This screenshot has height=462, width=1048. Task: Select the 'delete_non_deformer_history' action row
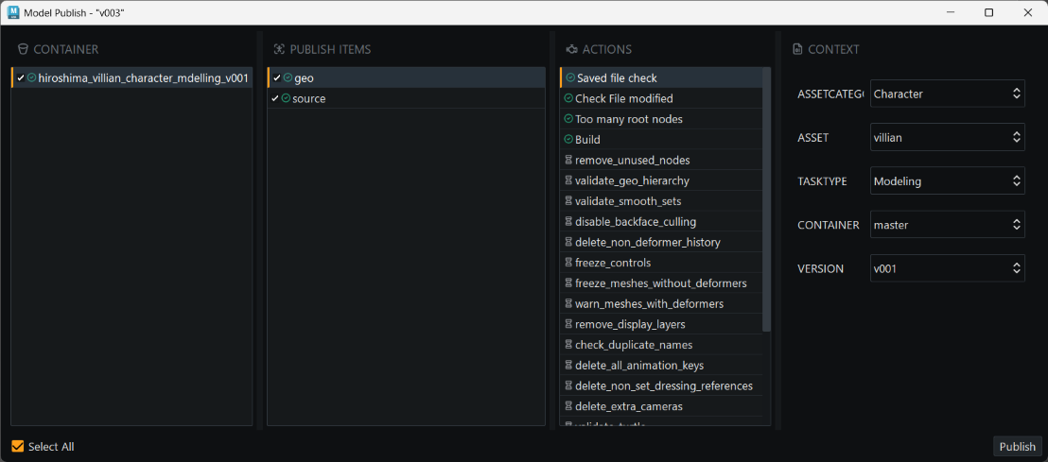(x=661, y=243)
